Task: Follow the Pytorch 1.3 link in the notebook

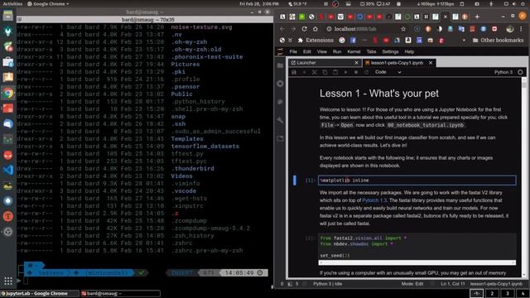Action: 374,200
